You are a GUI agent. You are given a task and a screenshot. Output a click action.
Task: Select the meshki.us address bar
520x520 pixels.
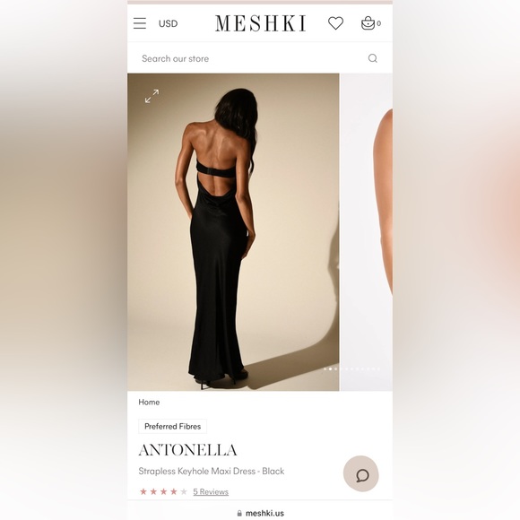click(x=260, y=513)
